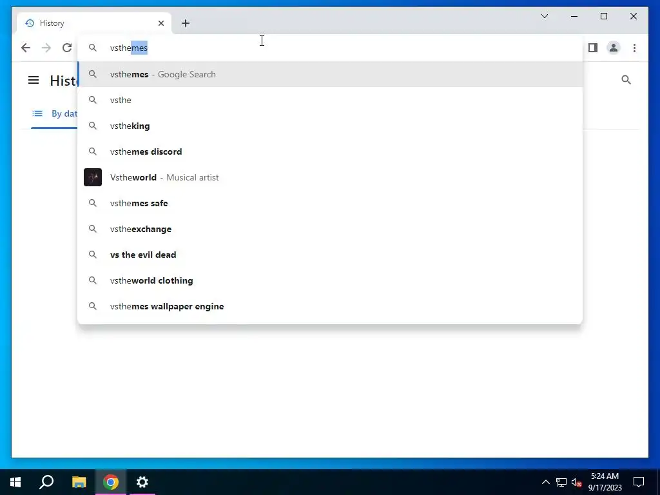Select the History tab
Viewport: 660px width, 495px height.
[93, 23]
